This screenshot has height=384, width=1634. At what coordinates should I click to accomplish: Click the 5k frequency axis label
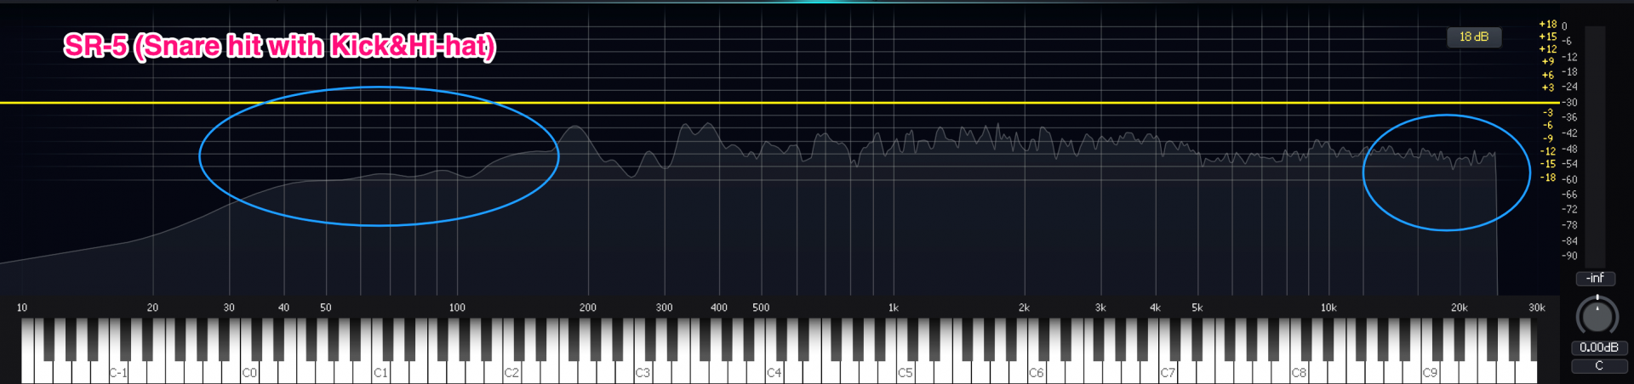click(x=1197, y=308)
